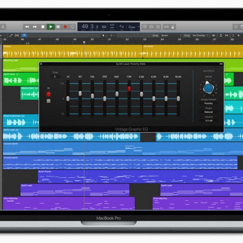Click the tempo value 127
Viewport: 243px width, 243px height.
point(112,25)
